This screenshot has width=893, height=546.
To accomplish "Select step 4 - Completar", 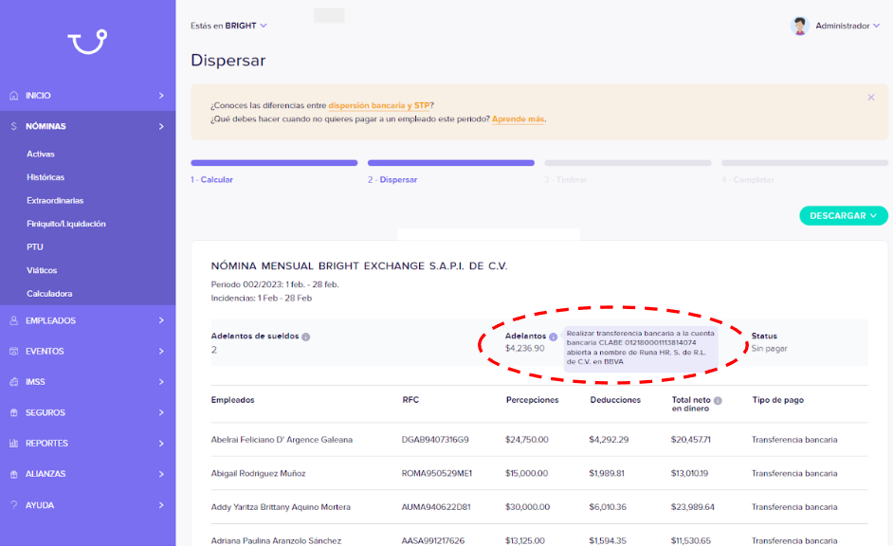I will (748, 180).
